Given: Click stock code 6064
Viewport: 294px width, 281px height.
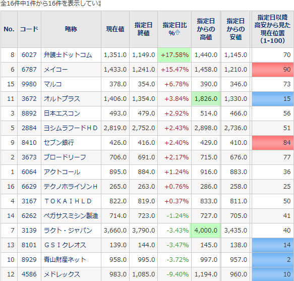Looking at the screenshot, I should pos(29,172).
